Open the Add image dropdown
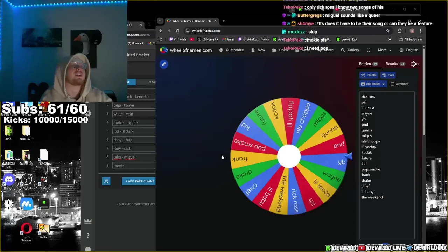 [x=373, y=84]
